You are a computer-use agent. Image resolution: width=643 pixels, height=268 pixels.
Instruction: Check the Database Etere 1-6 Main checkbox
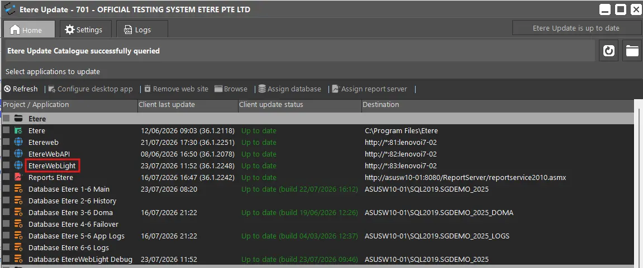[x=6, y=189]
